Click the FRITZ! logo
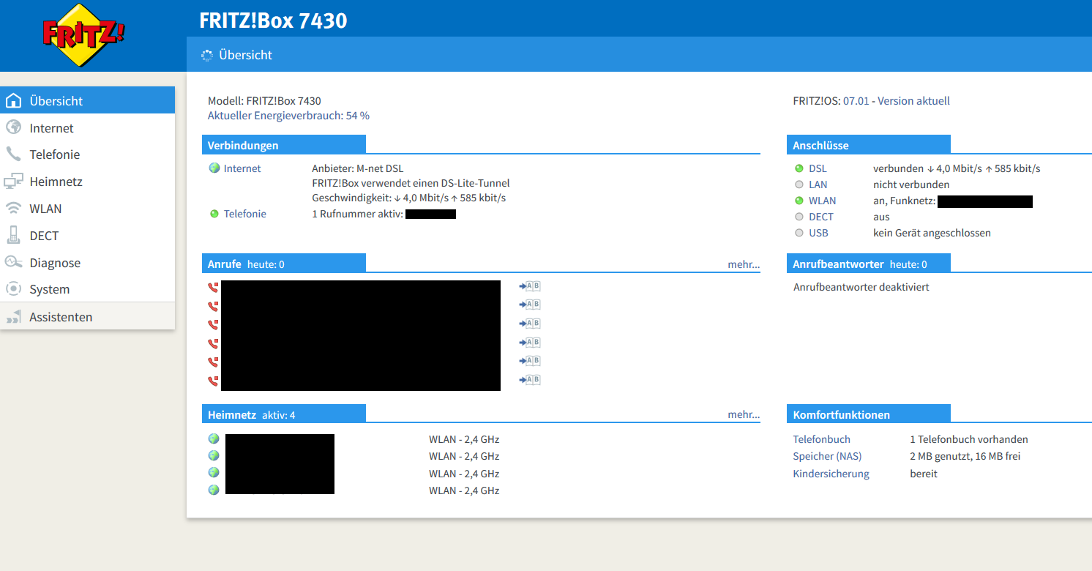The width and height of the screenshot is (1092, 571). [84, 35]
